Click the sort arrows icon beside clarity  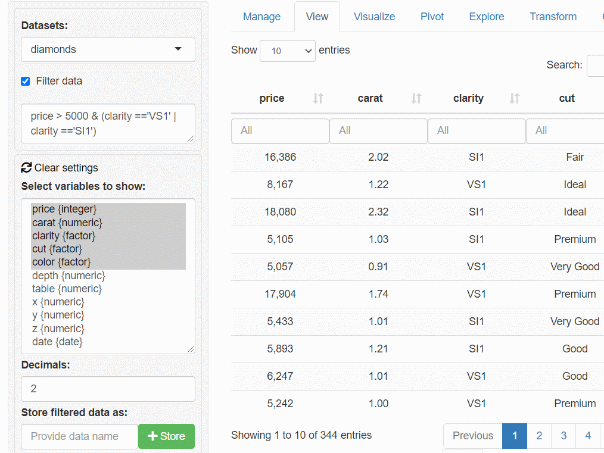pyautogui.click(x=515, y=98)
